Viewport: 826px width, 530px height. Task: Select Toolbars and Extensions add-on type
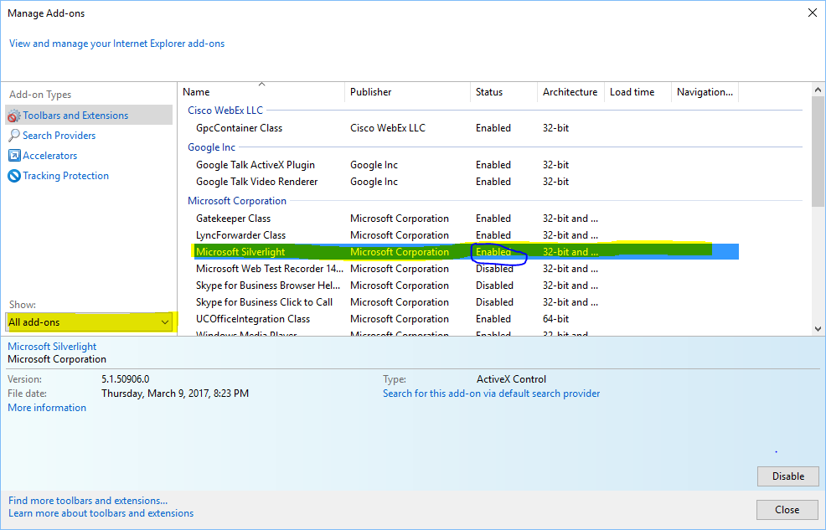(89, 116)
